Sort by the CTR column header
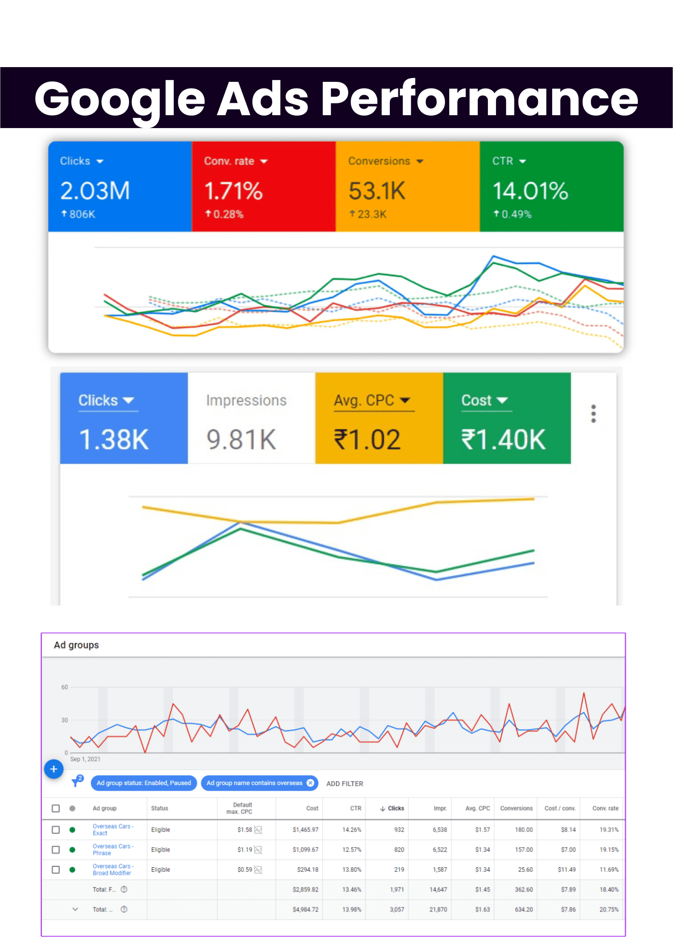 (x=356, y=808)
